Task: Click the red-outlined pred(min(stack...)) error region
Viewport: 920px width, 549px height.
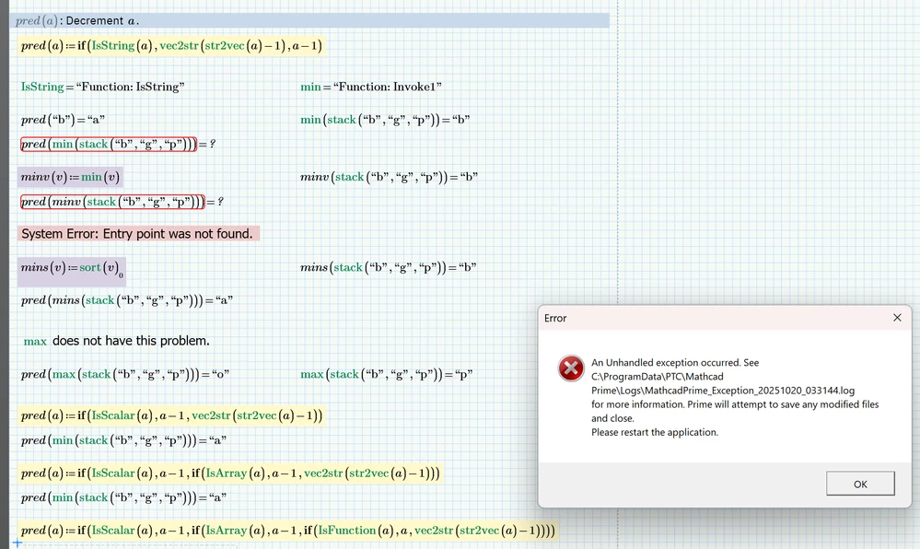Action: click(109, 144)
